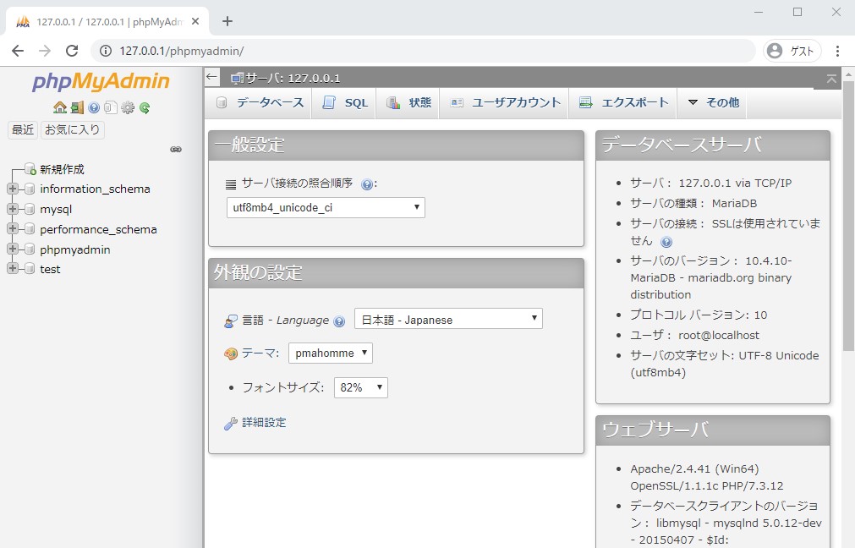Click 新規作成 to create new database
This screenshot has height=548, width=855.
[x=62, y=170]
